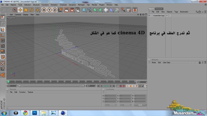Click the play forward button
Image resolution: width=207 pixels, height=116 pixels.
click(108, 86)
